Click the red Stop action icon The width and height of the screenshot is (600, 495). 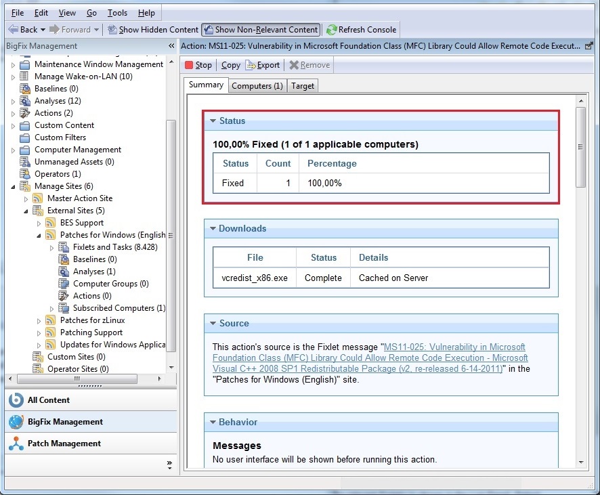pos(189,65)
